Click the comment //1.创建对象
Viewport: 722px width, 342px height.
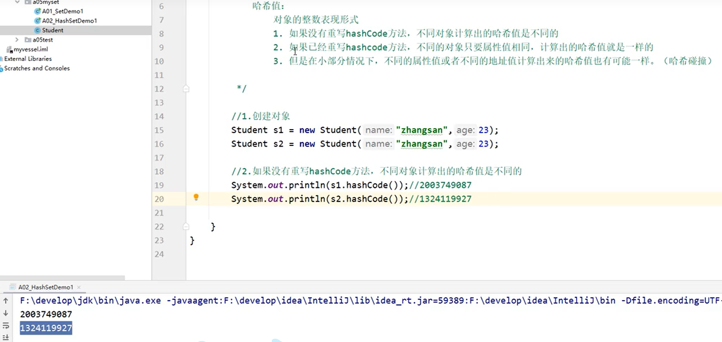tap(261, 116)
